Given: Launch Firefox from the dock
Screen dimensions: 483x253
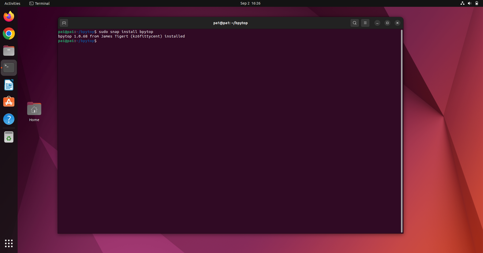Looking at the screenshot, I should 9,16.
